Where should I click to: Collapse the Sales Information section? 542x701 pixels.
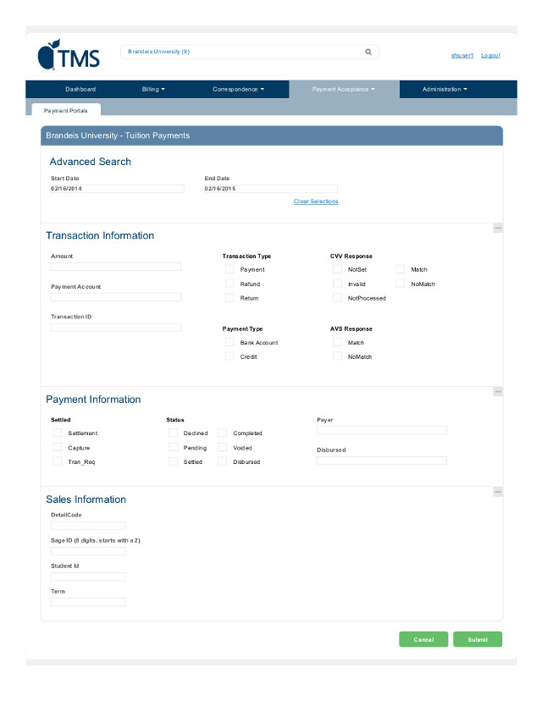498,492
